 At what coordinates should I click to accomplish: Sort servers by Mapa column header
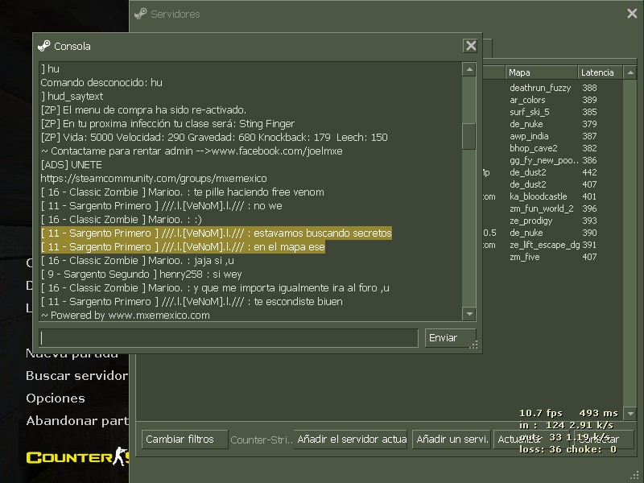tap(541, 72)
